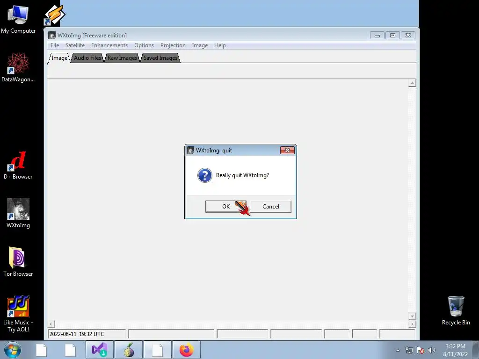The width and height of the screenshot is (479, 359).
Task: Select the DataWagon desktop shortcut
Action: pos(18,67)
